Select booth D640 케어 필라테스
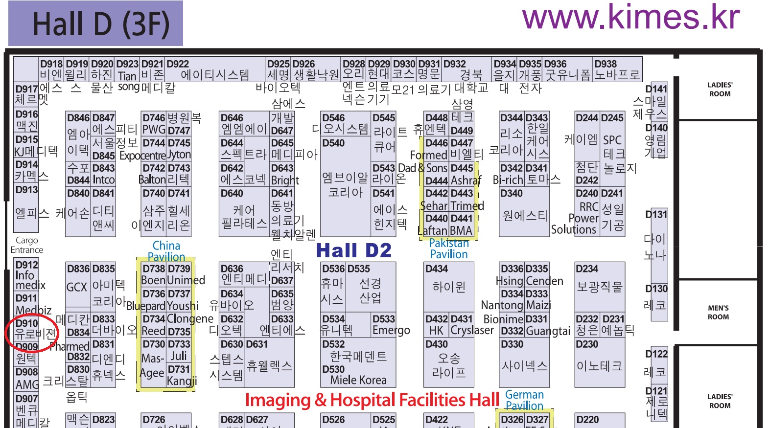770x428 pixels. (244, 211)
